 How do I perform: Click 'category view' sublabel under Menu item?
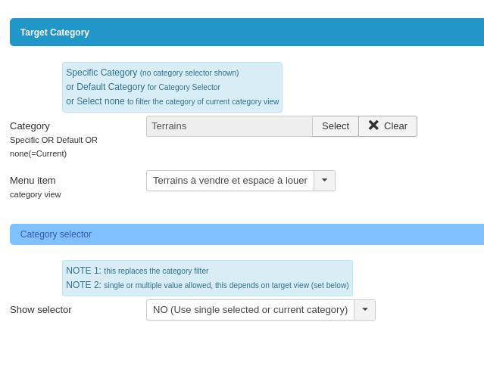click(x=36, y=194)
